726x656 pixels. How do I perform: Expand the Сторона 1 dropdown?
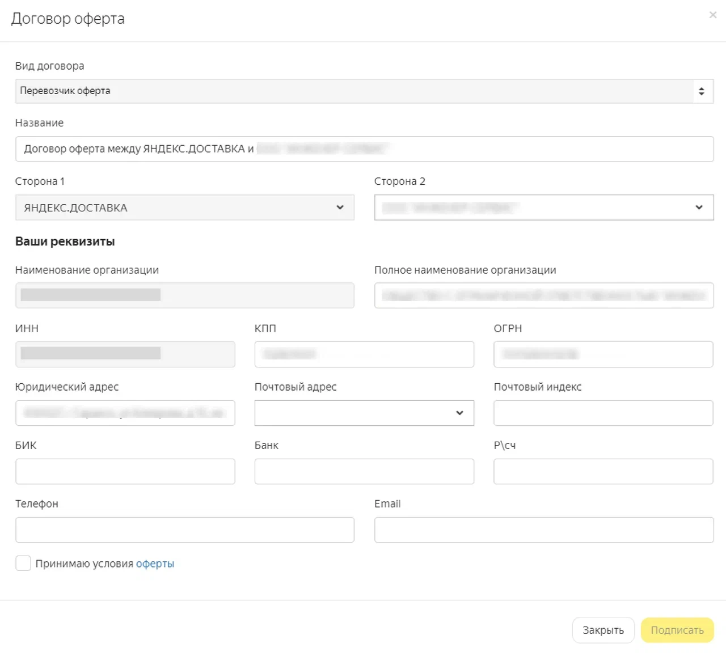(x=184, y=208)
